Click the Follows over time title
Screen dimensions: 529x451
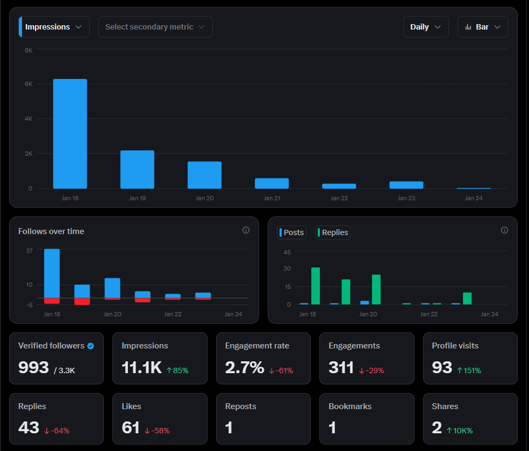51,231
